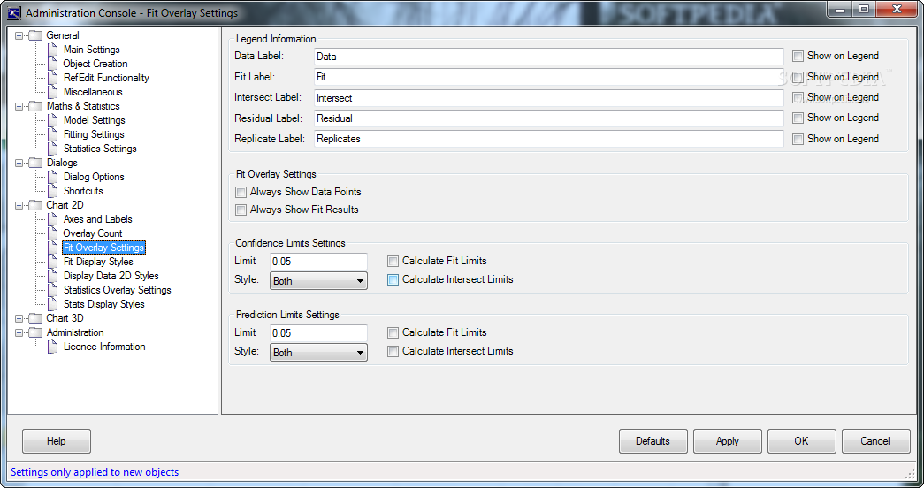Click the Data Label text field
Viewport: 924px width, 488px height.
click(548, 57)
